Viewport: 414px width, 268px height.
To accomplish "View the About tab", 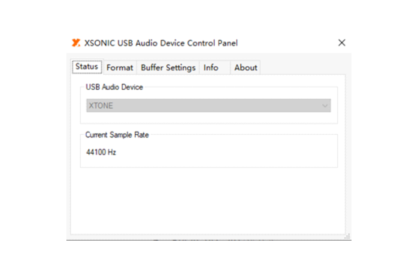I will 245,67.
